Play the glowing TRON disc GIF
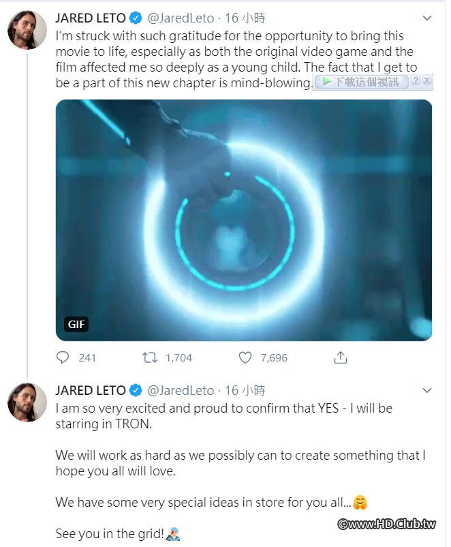This screenshot has width=451, height=547. (244, 220)
